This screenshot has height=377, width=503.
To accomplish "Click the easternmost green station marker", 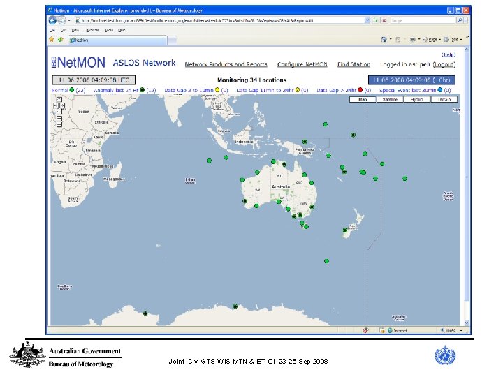I will click(404, 179).
